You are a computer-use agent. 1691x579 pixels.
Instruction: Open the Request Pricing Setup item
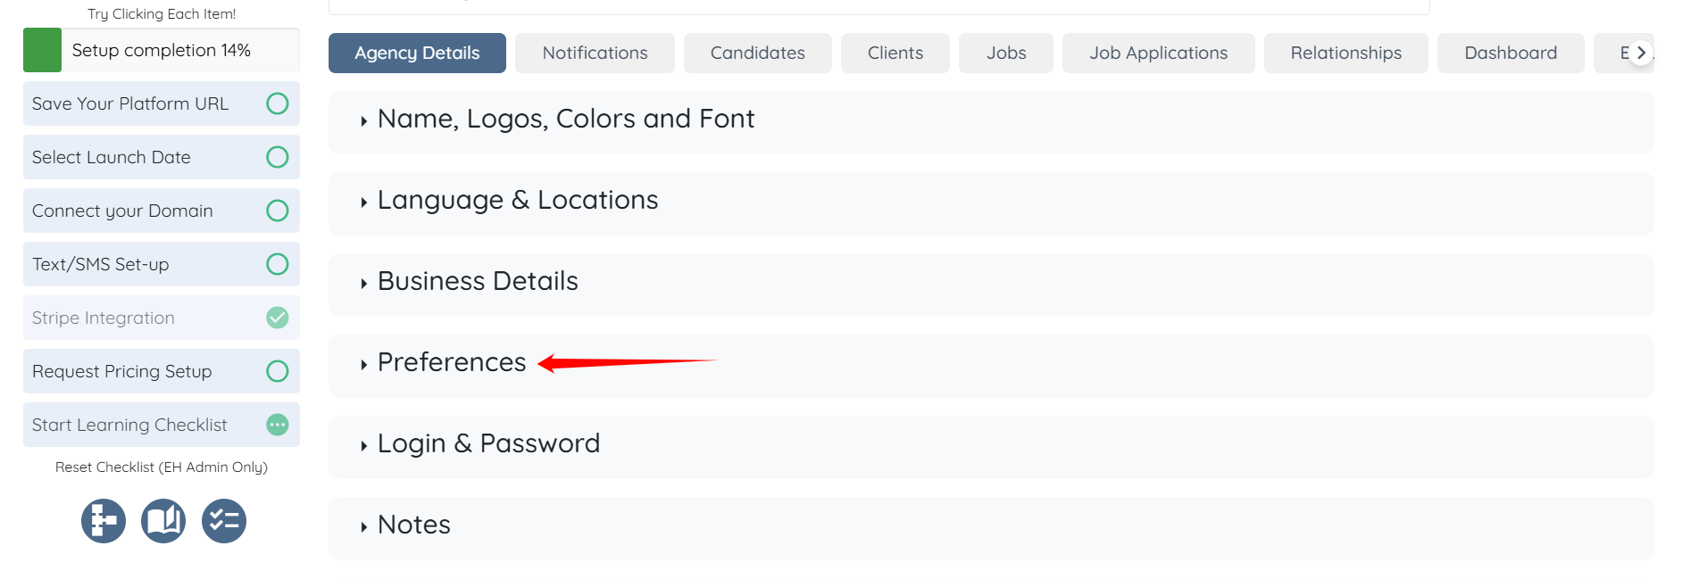[122, 371]
